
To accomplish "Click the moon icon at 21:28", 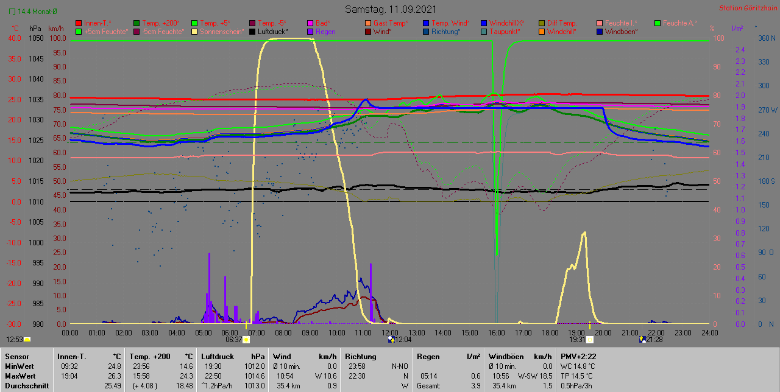I will click(x=642, y=340).
